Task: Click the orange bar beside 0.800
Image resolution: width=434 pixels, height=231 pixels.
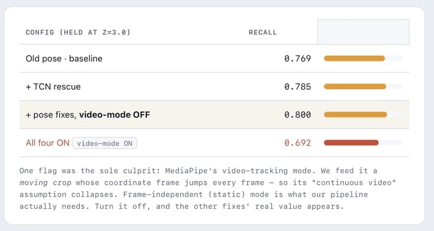Action: [355, 115]
